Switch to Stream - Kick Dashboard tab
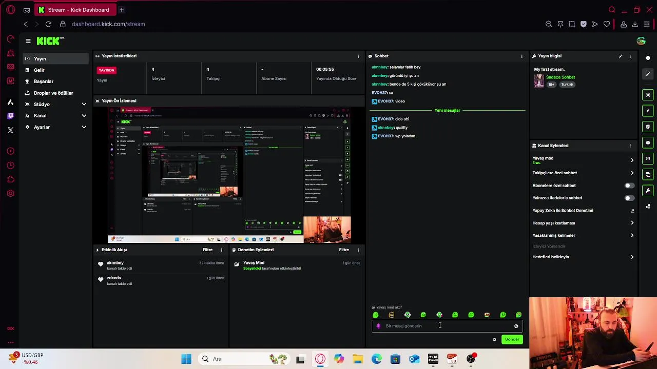The image size is (657, 369). 75,10
